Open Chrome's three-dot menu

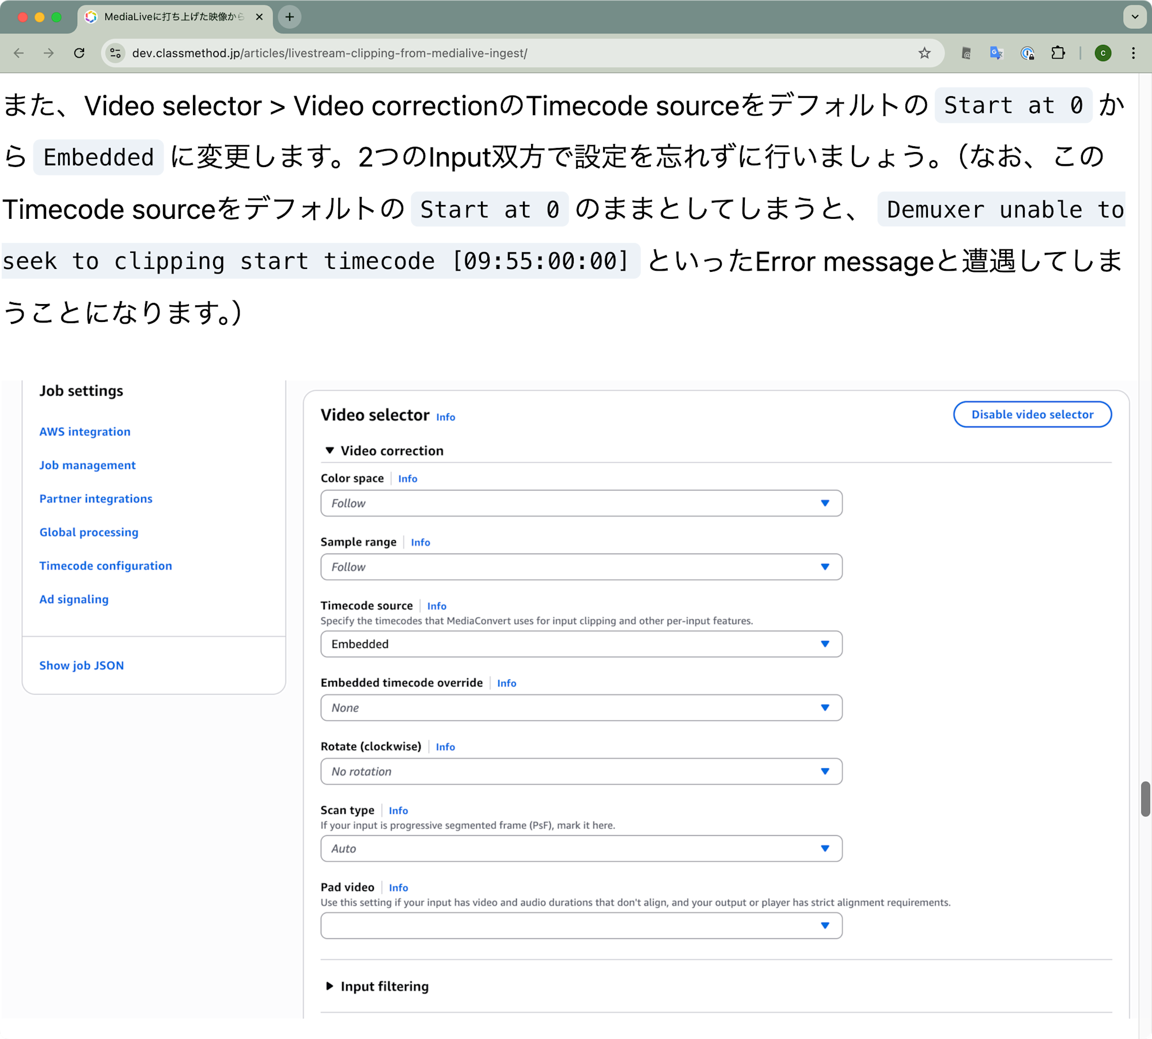[1133, 53]
